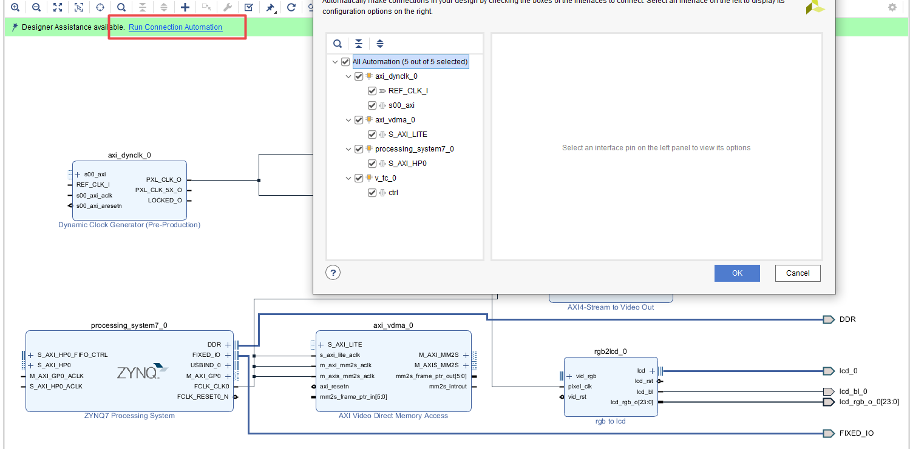Click expand all in diagram toolbar
Image resolution: width=910 pixels, height=449 pixels.
(x=164, y=7)
